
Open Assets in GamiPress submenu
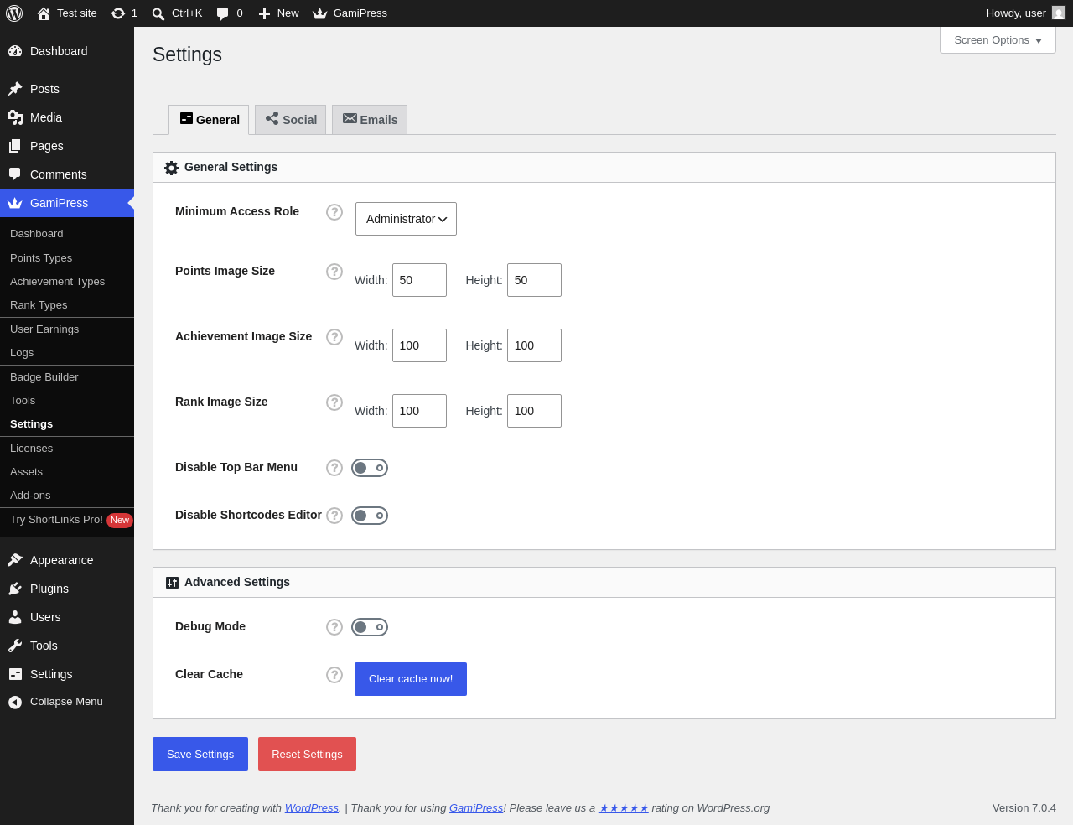pyautogui.click(x=67, y=472)
